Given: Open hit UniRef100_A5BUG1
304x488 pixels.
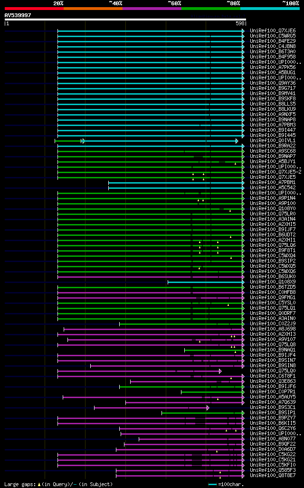Looking at the screenshot, I should click(x=273, y=73).
